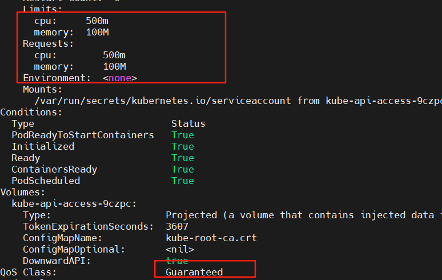The image size is (442, 280).
Task: Click the kube-root-ca.crt ConfigMapName value
Action: 211,238
